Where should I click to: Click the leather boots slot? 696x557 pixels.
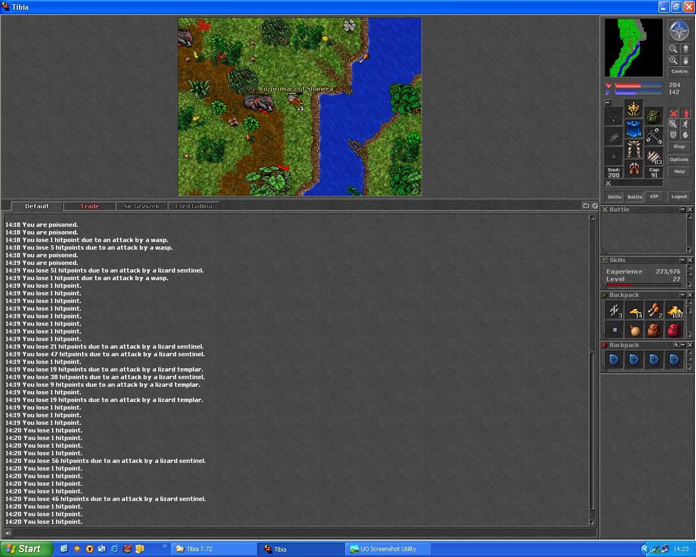[x=633, y=169]
